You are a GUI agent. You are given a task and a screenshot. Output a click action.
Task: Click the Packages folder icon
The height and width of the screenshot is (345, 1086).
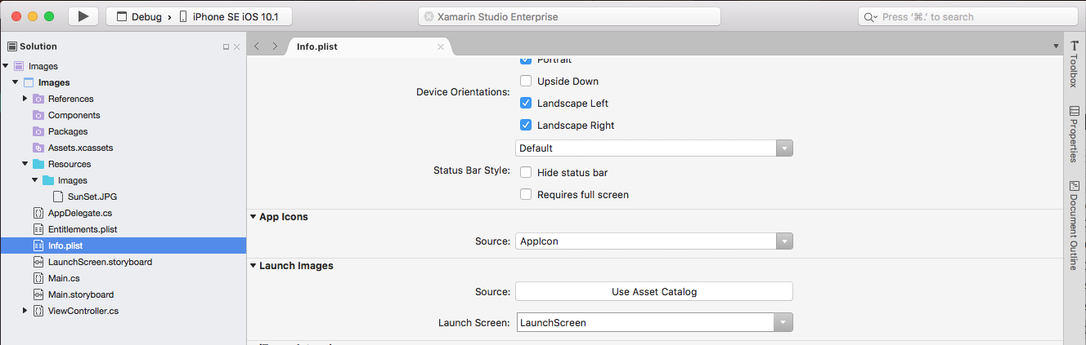38,131
